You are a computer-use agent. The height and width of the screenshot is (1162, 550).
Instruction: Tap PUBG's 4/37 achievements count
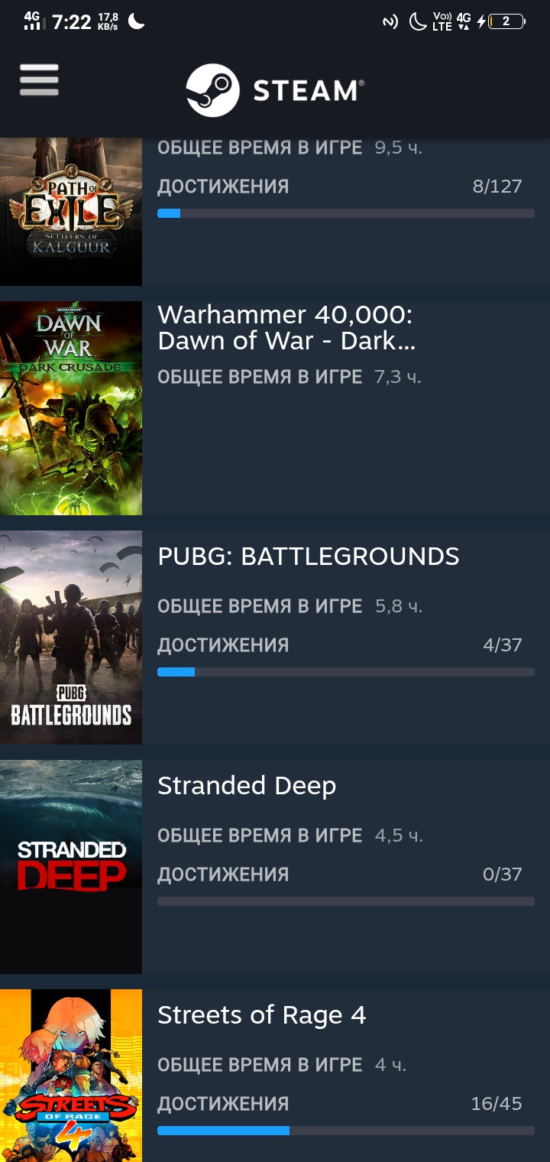pos(503,645)
